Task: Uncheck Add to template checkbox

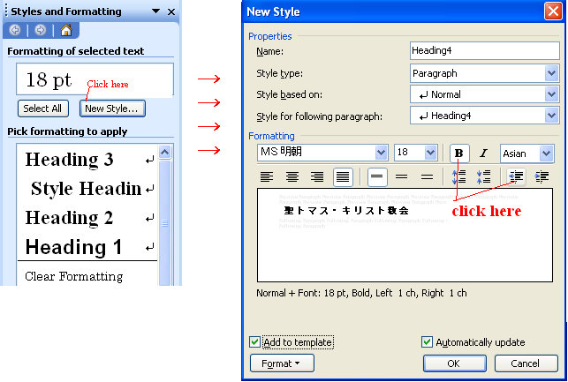Action: (x=255, y=342)
